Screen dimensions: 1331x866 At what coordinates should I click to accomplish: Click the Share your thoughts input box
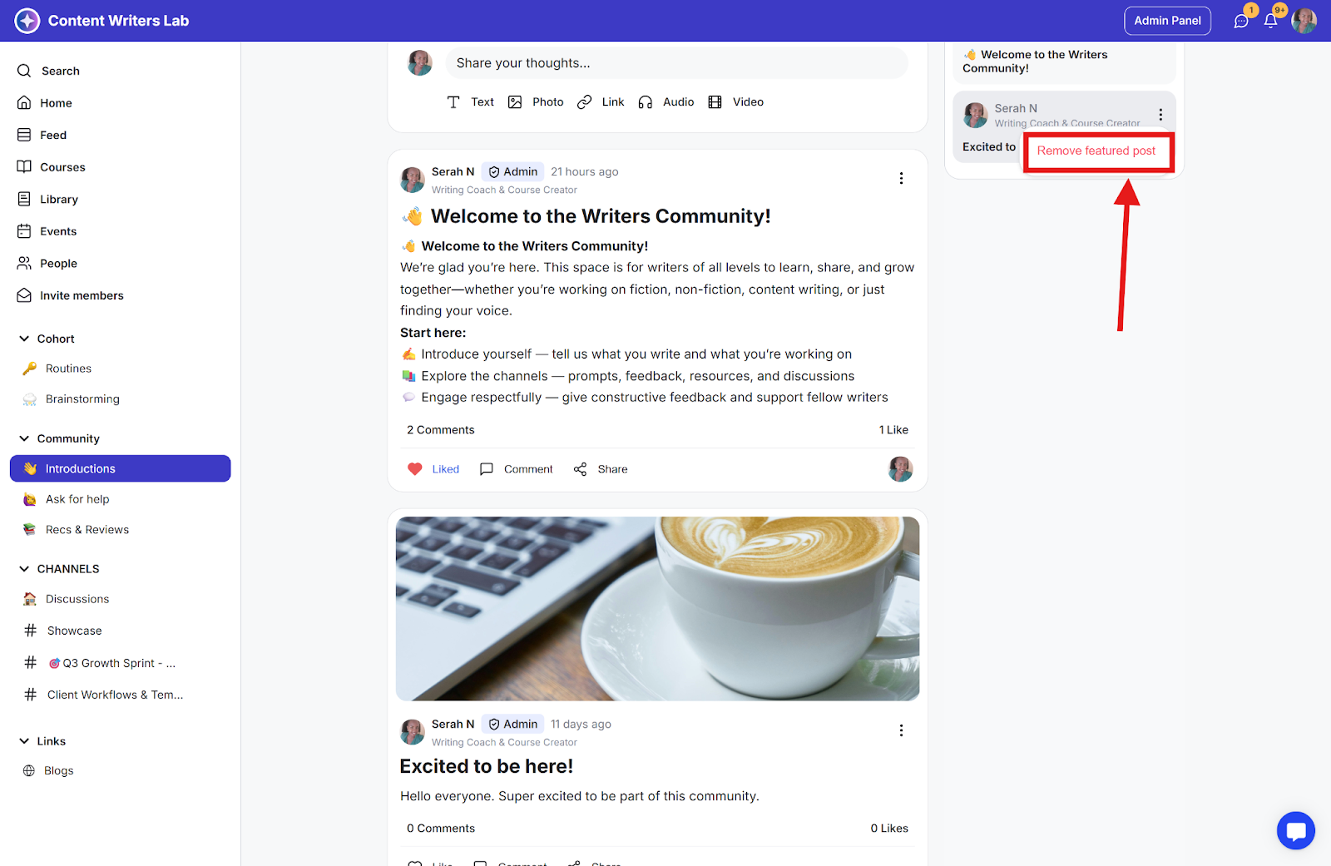point(677,63)
